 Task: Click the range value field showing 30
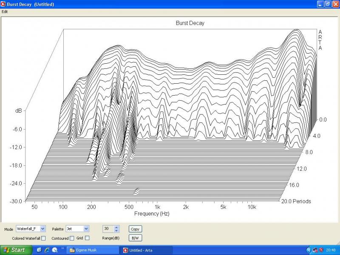click(x=108, y=229)
